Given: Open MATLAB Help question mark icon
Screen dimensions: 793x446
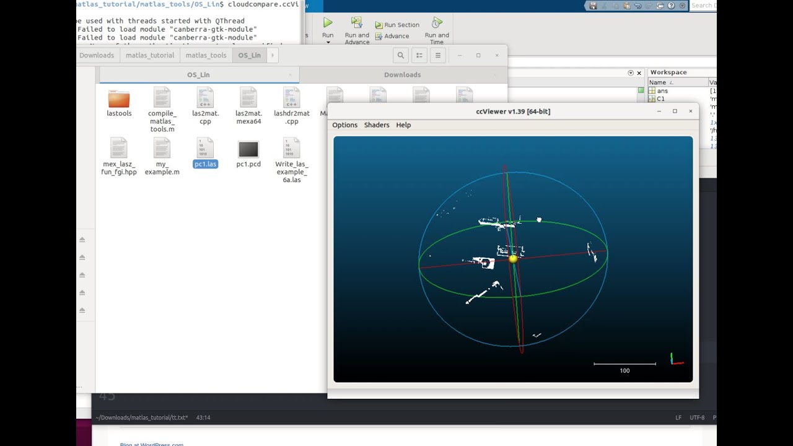Looking at the screenshot, I should [672, 6].
